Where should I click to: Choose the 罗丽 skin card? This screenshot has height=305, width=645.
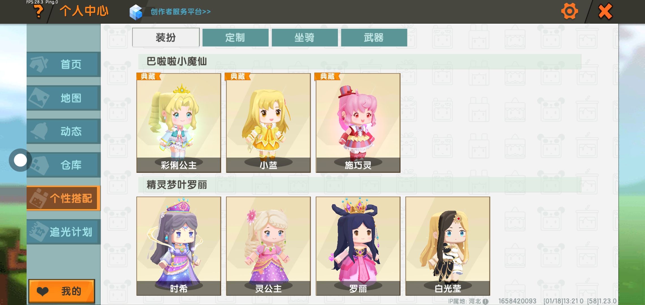click(358, 246)
